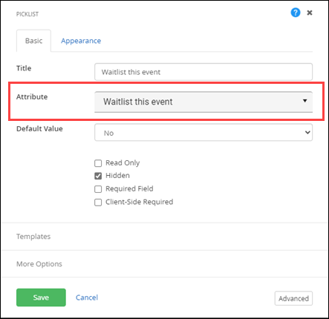Switch to the Appearance tab

click(x=81, y=41)
